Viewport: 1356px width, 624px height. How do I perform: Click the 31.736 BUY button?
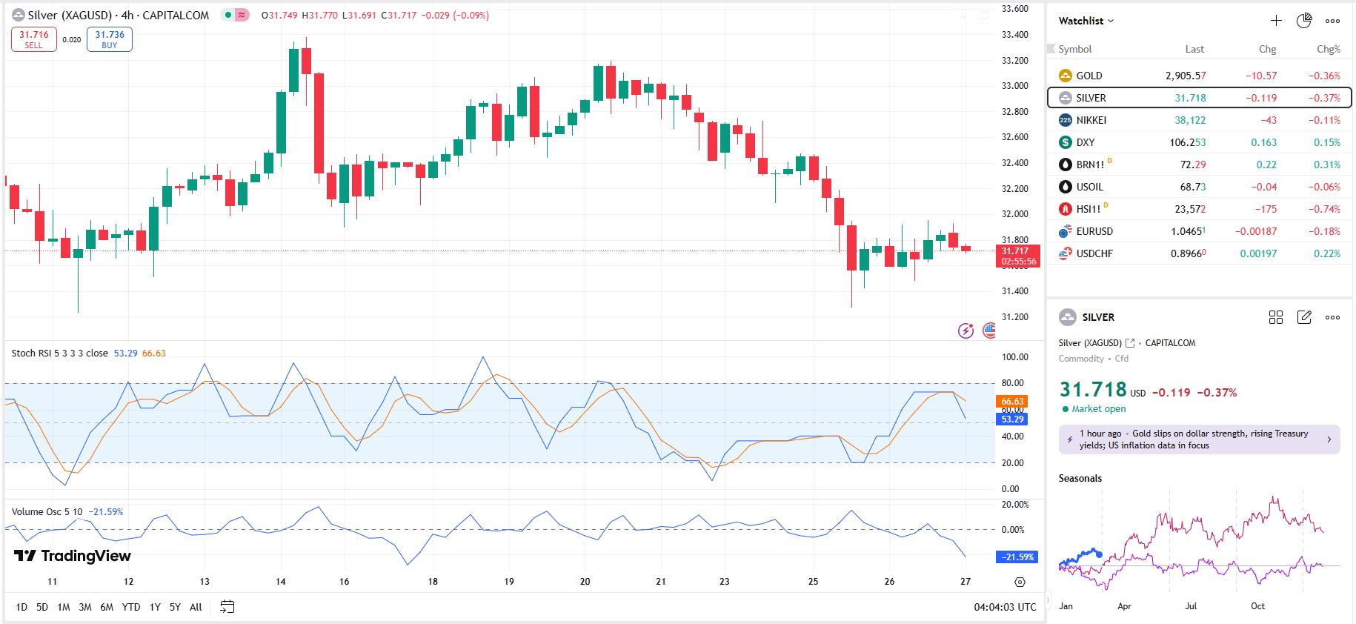pyautogui.click(x=110, y=39)
